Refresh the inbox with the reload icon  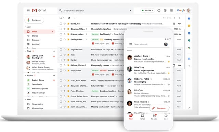click(69, 18)
